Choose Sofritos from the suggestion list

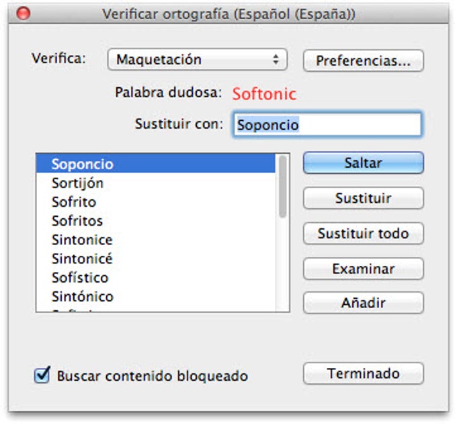tap(156, 221)
